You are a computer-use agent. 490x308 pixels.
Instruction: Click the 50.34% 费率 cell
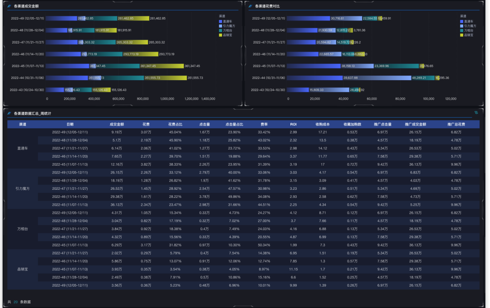coord(264,245)
